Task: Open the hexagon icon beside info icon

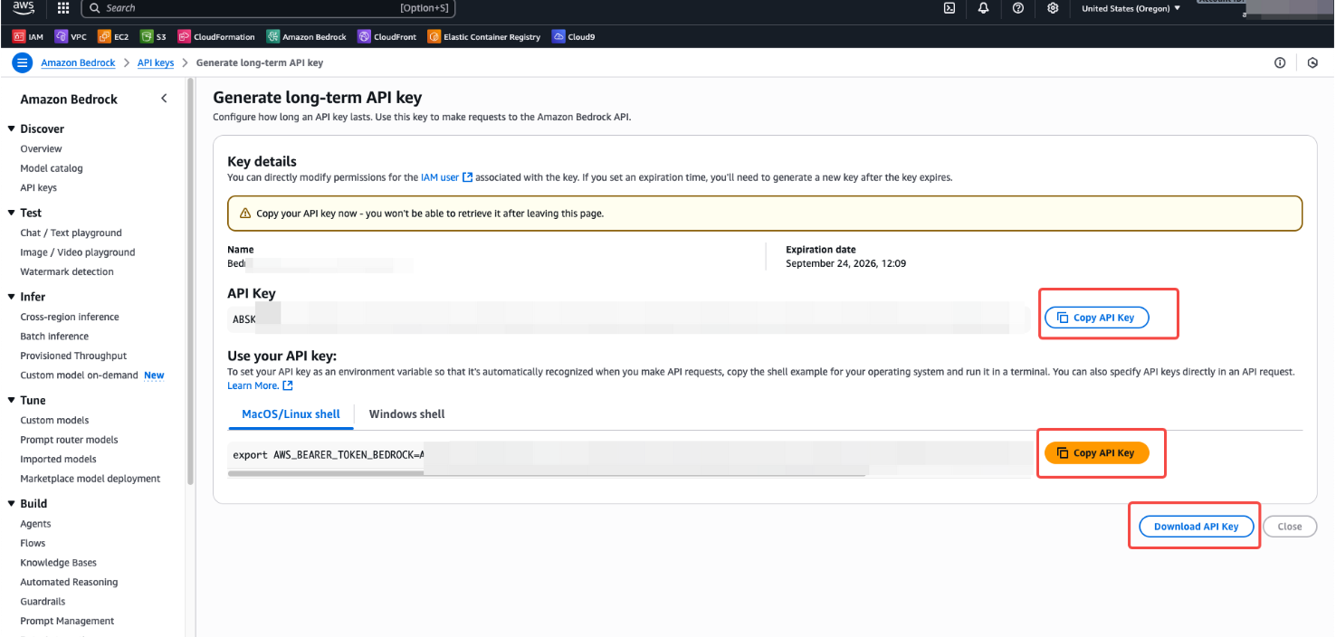Action: [1312, 63]
